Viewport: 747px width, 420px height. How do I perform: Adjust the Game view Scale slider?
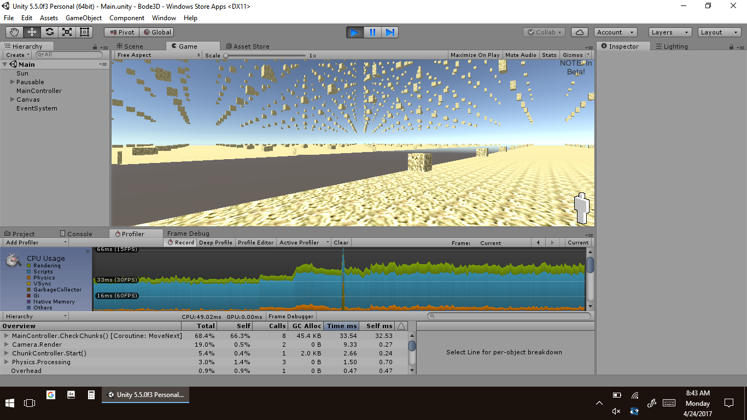(x=226, y=55)
